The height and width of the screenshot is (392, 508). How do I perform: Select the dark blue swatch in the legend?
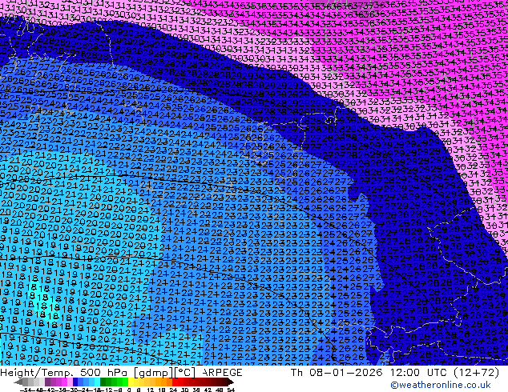(75, 382)
